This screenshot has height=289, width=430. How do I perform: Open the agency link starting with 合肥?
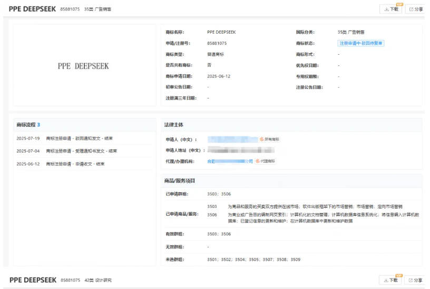230,162
